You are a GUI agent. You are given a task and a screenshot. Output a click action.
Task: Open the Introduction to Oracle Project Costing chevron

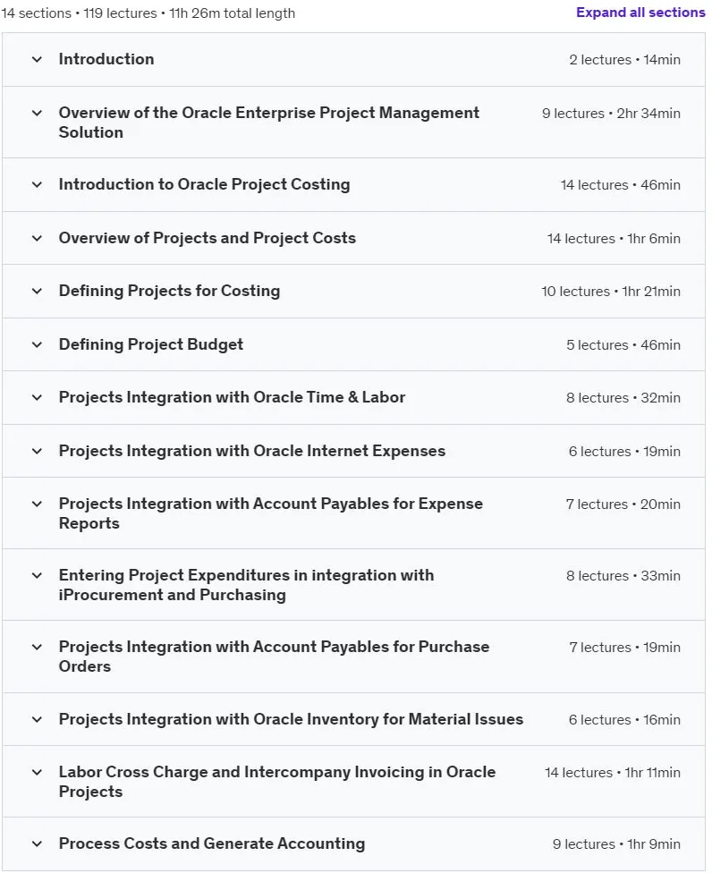37,184
